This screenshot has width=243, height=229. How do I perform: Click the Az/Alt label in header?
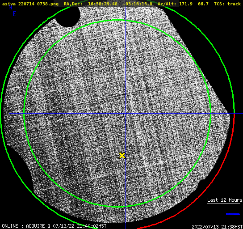(167, 4)
